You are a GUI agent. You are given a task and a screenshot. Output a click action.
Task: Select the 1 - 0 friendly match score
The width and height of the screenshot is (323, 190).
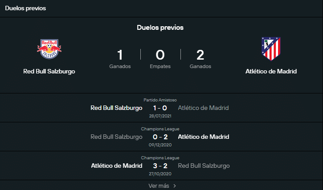(160, 108)
